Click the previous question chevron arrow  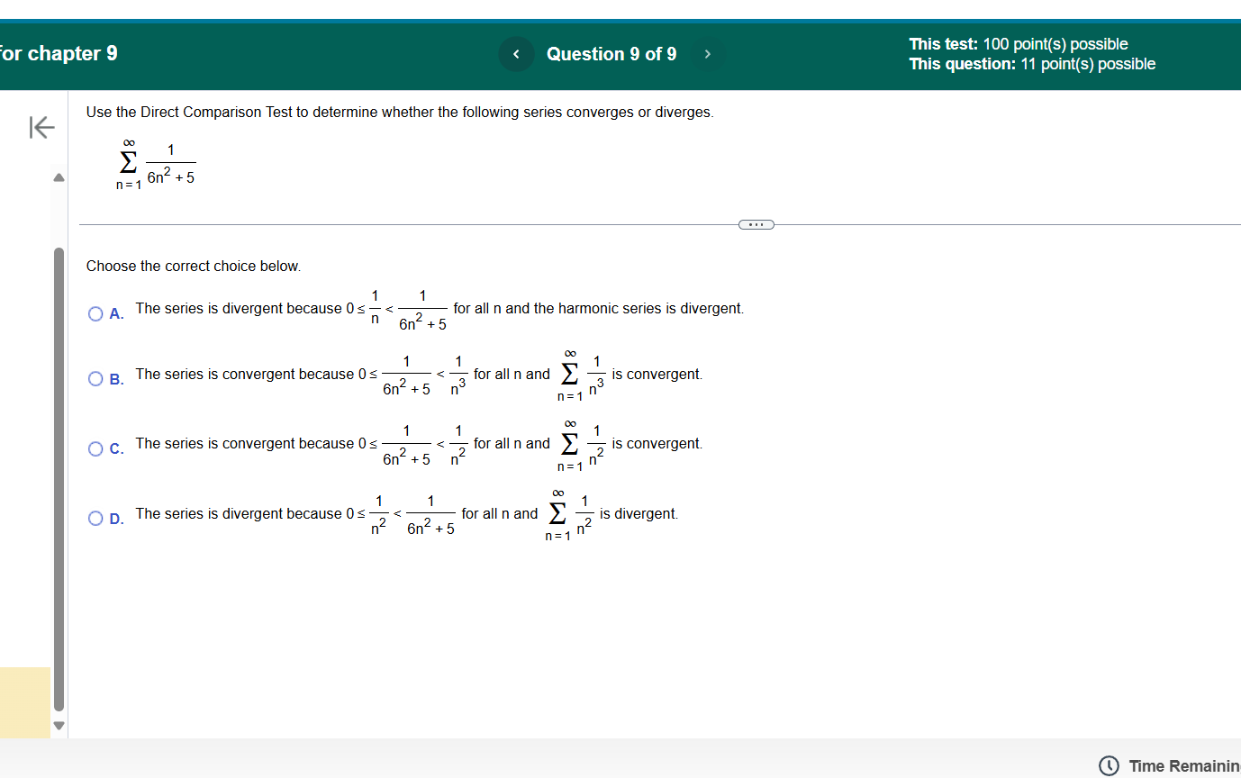[515, 54]
